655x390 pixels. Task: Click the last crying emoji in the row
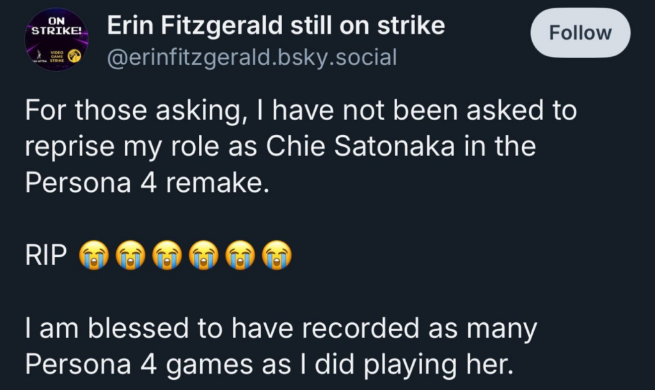coord(277,254)
